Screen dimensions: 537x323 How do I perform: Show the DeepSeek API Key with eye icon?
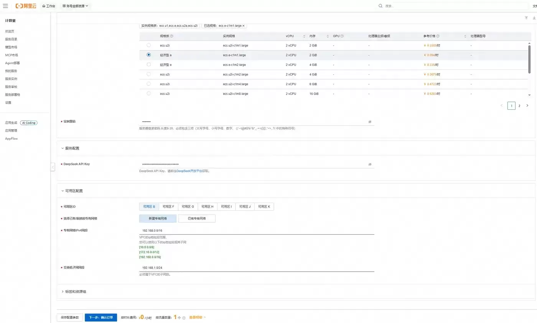pyautogui.click(x=370, y=164)
